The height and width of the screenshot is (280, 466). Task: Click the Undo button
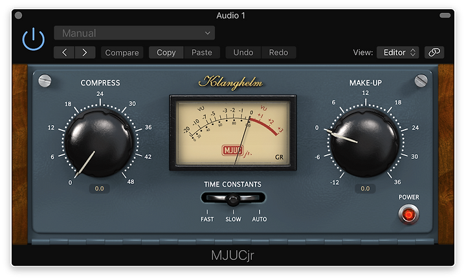243,52
